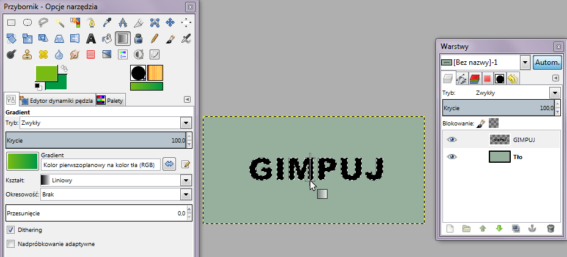Enable Nadpróbkowanie adaptywne checkbox
567x257 pixels.
11,244
